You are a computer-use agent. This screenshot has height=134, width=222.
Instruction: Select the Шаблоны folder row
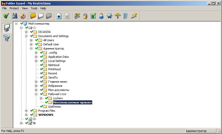point(54,107)
